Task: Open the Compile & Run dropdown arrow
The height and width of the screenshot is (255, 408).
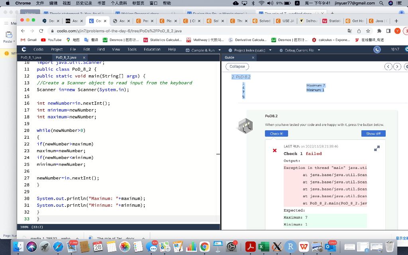Action: click(220, 50)
